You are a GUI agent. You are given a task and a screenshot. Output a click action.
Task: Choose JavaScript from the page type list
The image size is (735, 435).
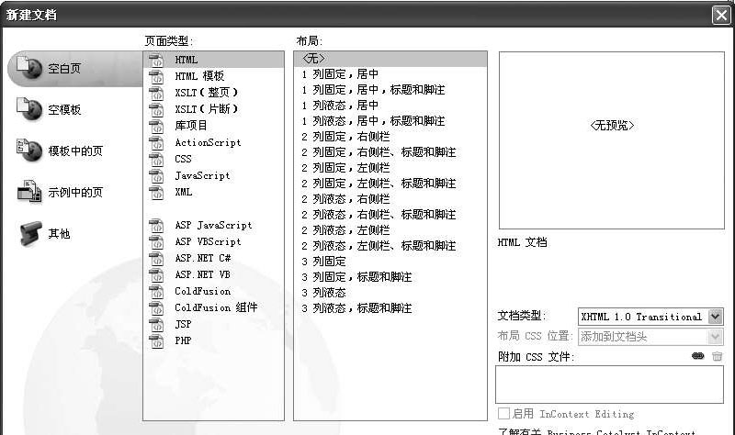tap(202, 175)
